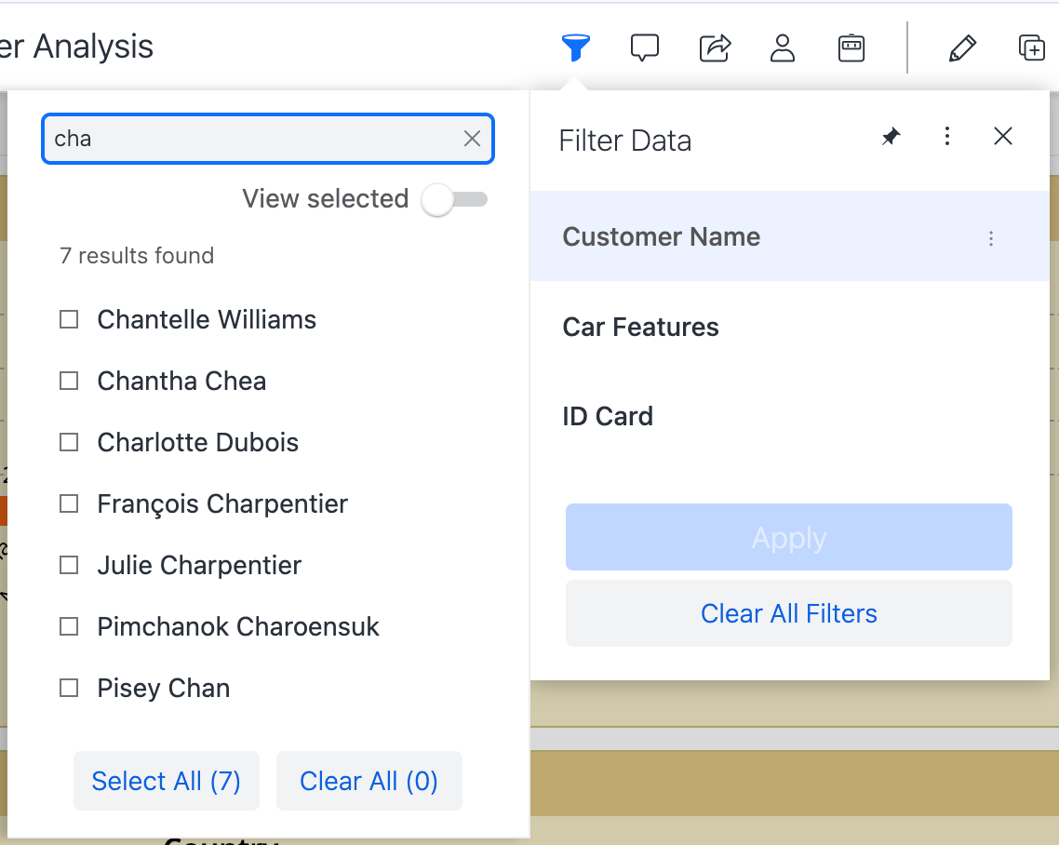The width and height of the screenshot is (1059, 845).
Task: Click the blue filter funnel icon
Action: coord(576,47)
